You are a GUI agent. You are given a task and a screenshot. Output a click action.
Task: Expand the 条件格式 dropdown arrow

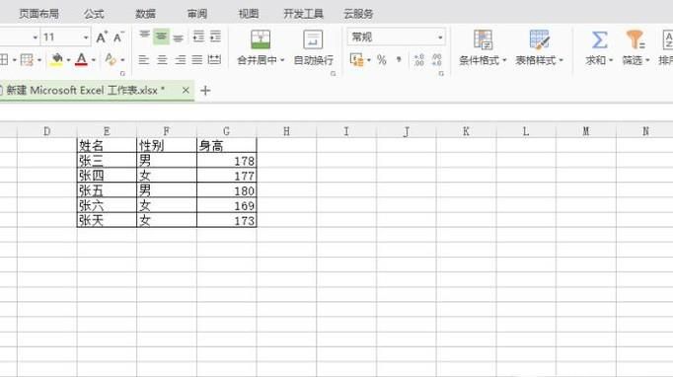tap(504, 60)
